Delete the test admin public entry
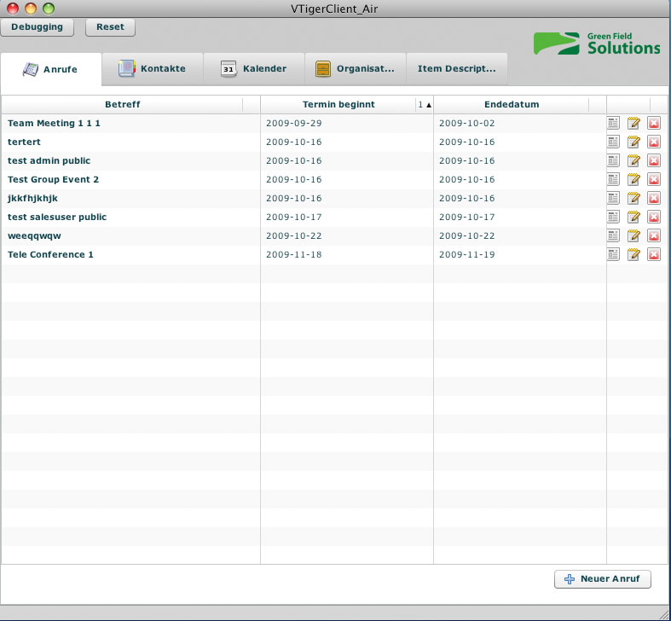This screenshot has width=671, height=621. coord(654,161)
